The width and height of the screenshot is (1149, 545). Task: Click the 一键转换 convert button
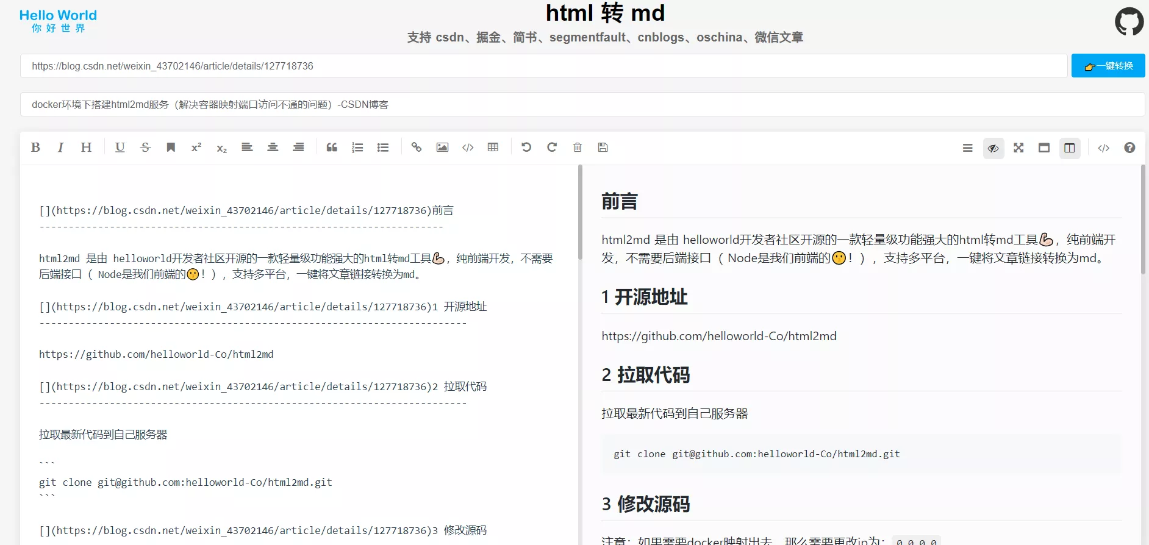(x=1108, y=66)
